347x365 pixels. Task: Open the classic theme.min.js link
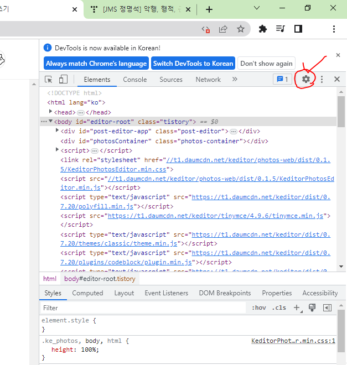(x=195, y=239)
